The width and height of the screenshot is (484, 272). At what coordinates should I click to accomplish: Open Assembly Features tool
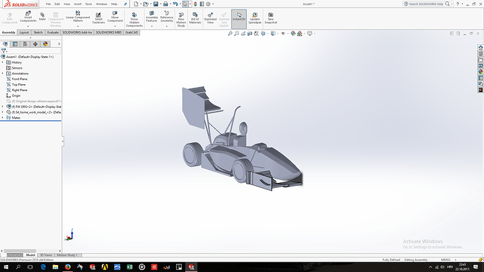pos(152,17)
